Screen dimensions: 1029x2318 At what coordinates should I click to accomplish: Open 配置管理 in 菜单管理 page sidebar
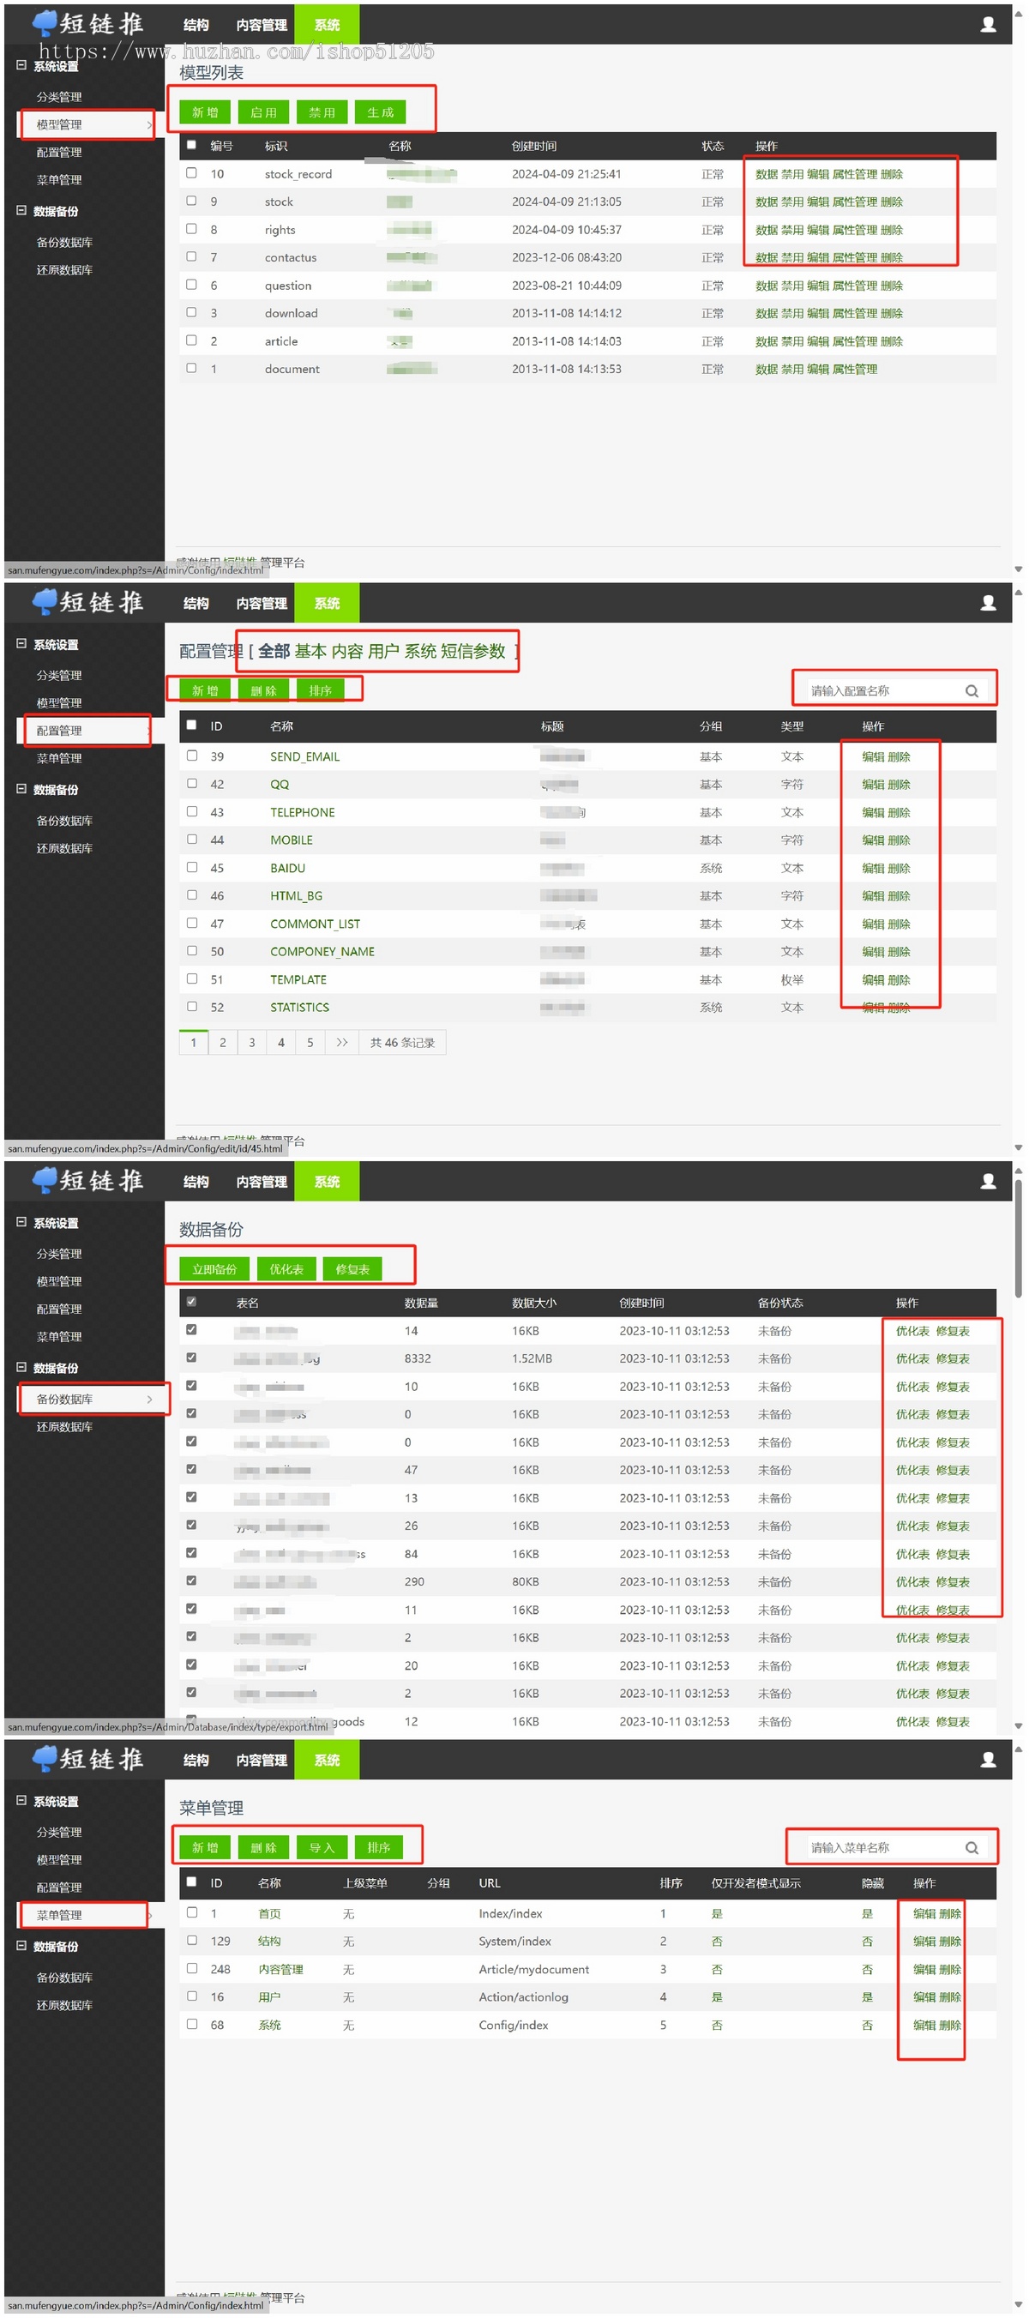(59, 1888)
